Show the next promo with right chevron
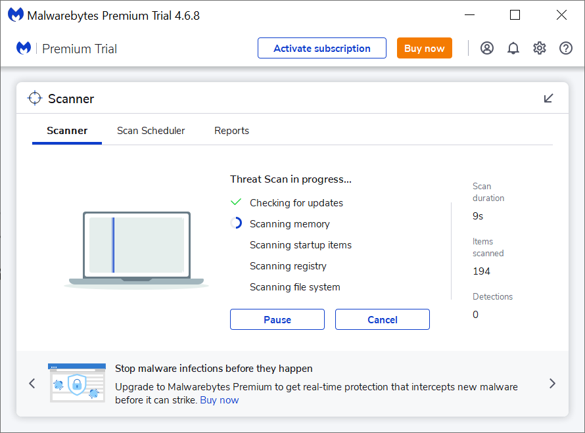 coord(552,384)
